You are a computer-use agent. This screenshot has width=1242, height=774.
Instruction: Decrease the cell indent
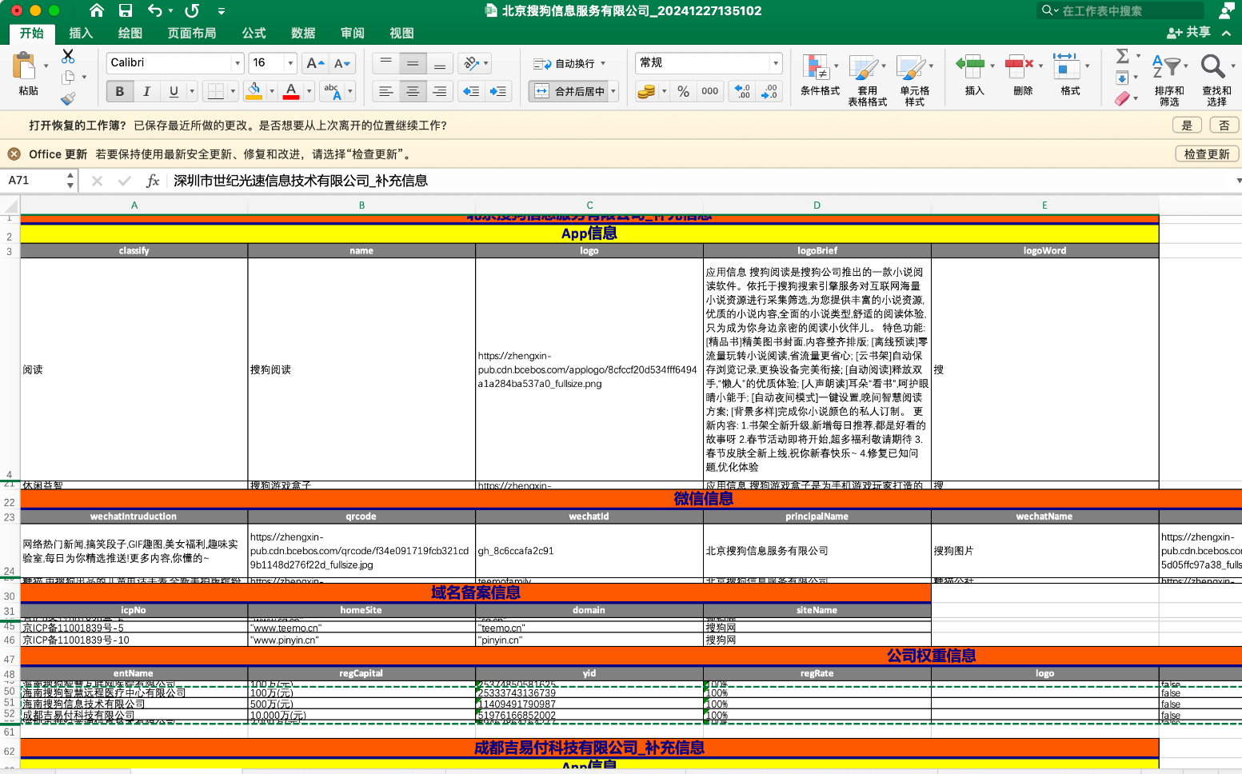coord(471,91)
